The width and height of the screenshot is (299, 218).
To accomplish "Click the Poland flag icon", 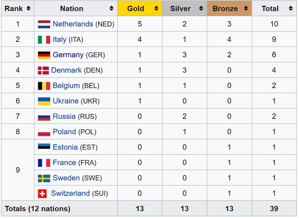I will [x=44, y=132].
